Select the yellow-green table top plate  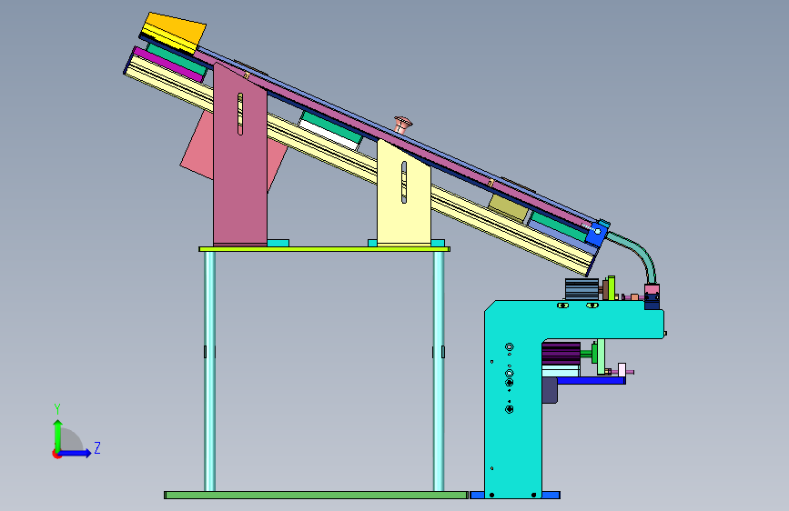[325, 249]
